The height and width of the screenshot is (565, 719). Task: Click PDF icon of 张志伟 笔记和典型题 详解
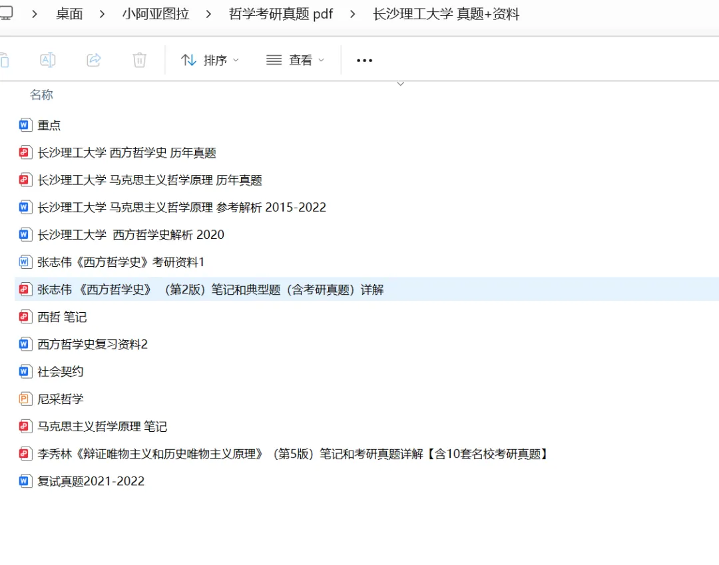point(25,289)
